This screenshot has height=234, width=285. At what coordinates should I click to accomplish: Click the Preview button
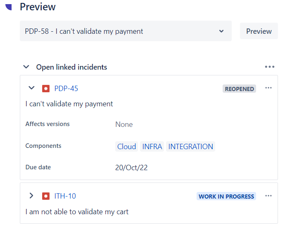259,31
